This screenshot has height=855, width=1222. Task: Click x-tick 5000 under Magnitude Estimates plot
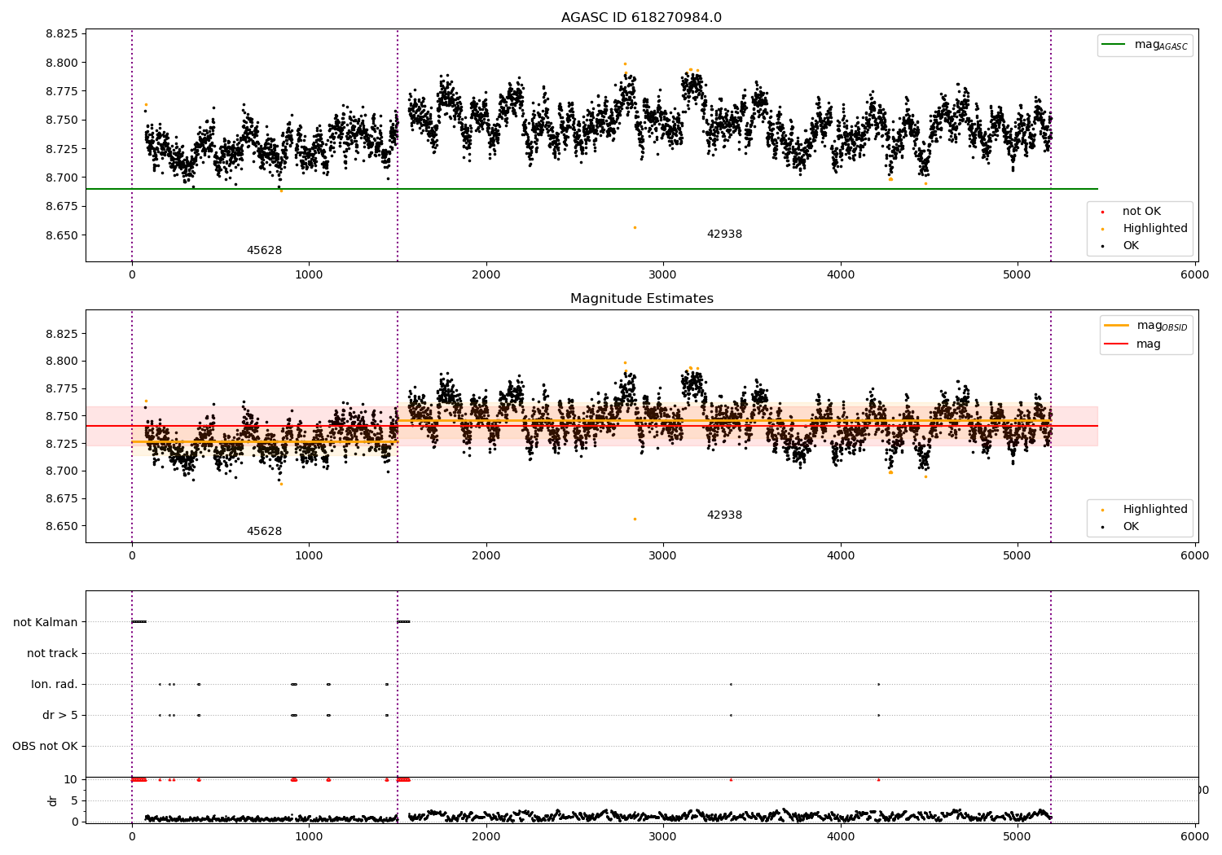1018,556
